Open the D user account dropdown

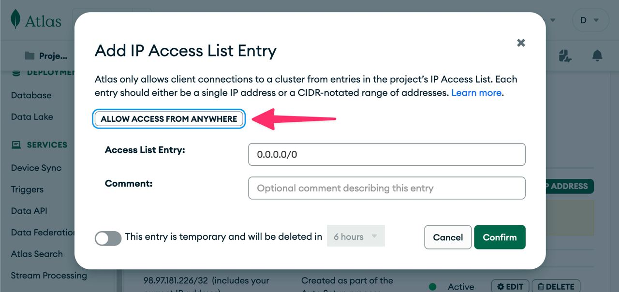[x=590, y=20]
